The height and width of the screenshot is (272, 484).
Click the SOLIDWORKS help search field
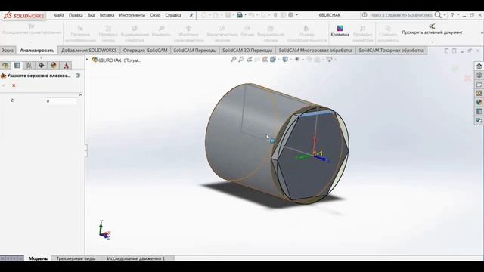pyautogui.click(x=401, y=15)
